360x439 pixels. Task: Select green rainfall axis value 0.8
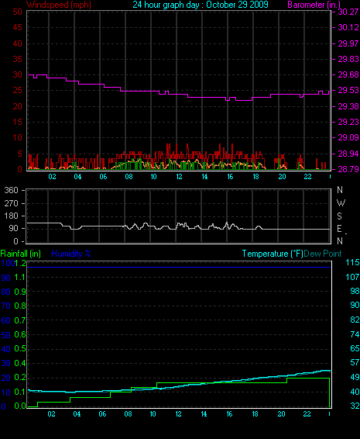coord(20,306)
